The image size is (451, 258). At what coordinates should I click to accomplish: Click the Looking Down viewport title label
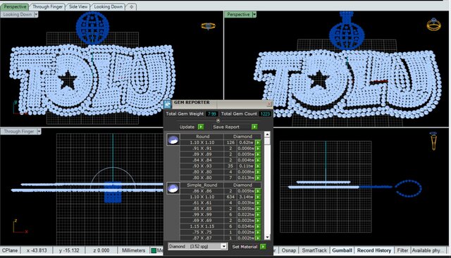tap(18, 14)
